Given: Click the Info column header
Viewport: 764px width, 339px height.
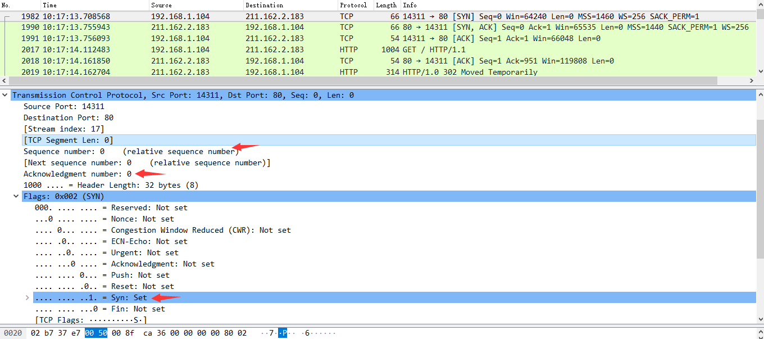Looking at the screenshot, I should tap(410, 5).
